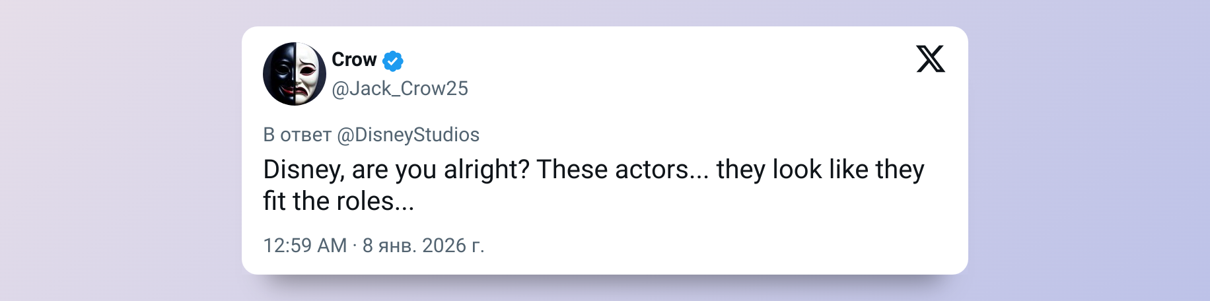This screenshot has height=301, width=1210.
Task: Click the second line "fit the roles..."
Action: 338,201
